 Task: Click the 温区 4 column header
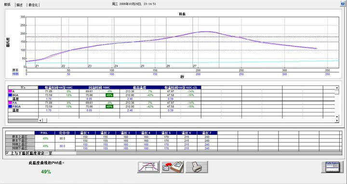pos(146,133)
